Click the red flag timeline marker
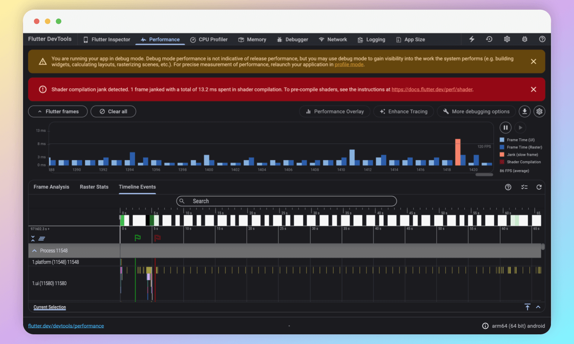The height and width of the screenshot is (344, 574). pos(157,238)
